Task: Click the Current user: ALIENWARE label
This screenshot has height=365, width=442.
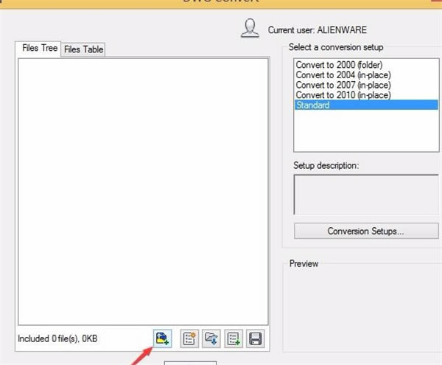Action: (x=318, y=30)
